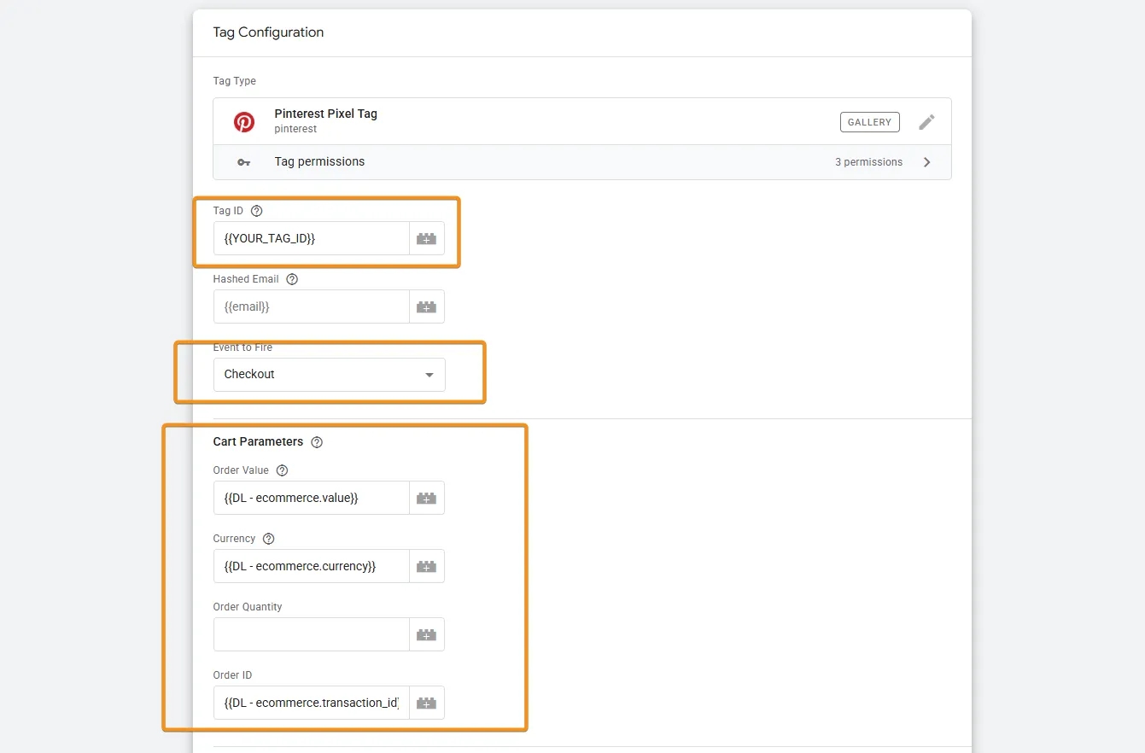
Task: Open variable picker for Order Value
Action: coord(426,498)
